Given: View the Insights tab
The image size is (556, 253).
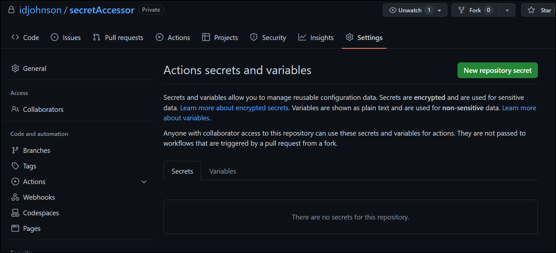Looking at the screenshot, I should pos(316,37).
